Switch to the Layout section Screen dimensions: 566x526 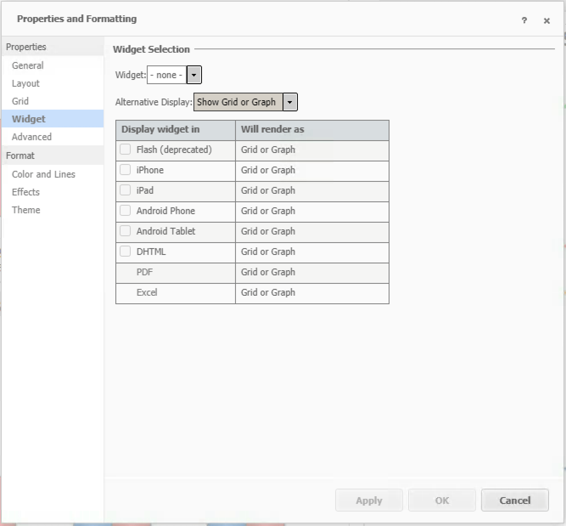[25, 84]
